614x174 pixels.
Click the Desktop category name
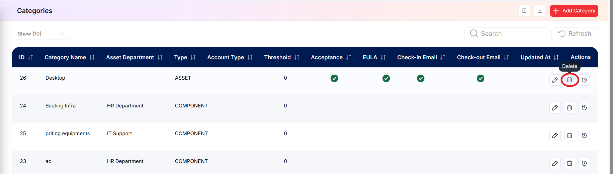(x=55, y=78)
